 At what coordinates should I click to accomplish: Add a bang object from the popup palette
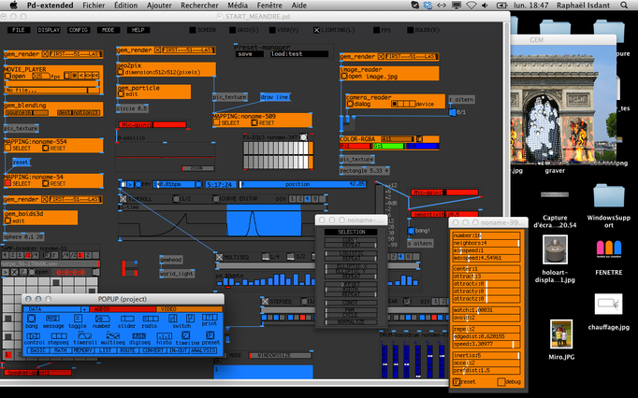pos(32,320)
